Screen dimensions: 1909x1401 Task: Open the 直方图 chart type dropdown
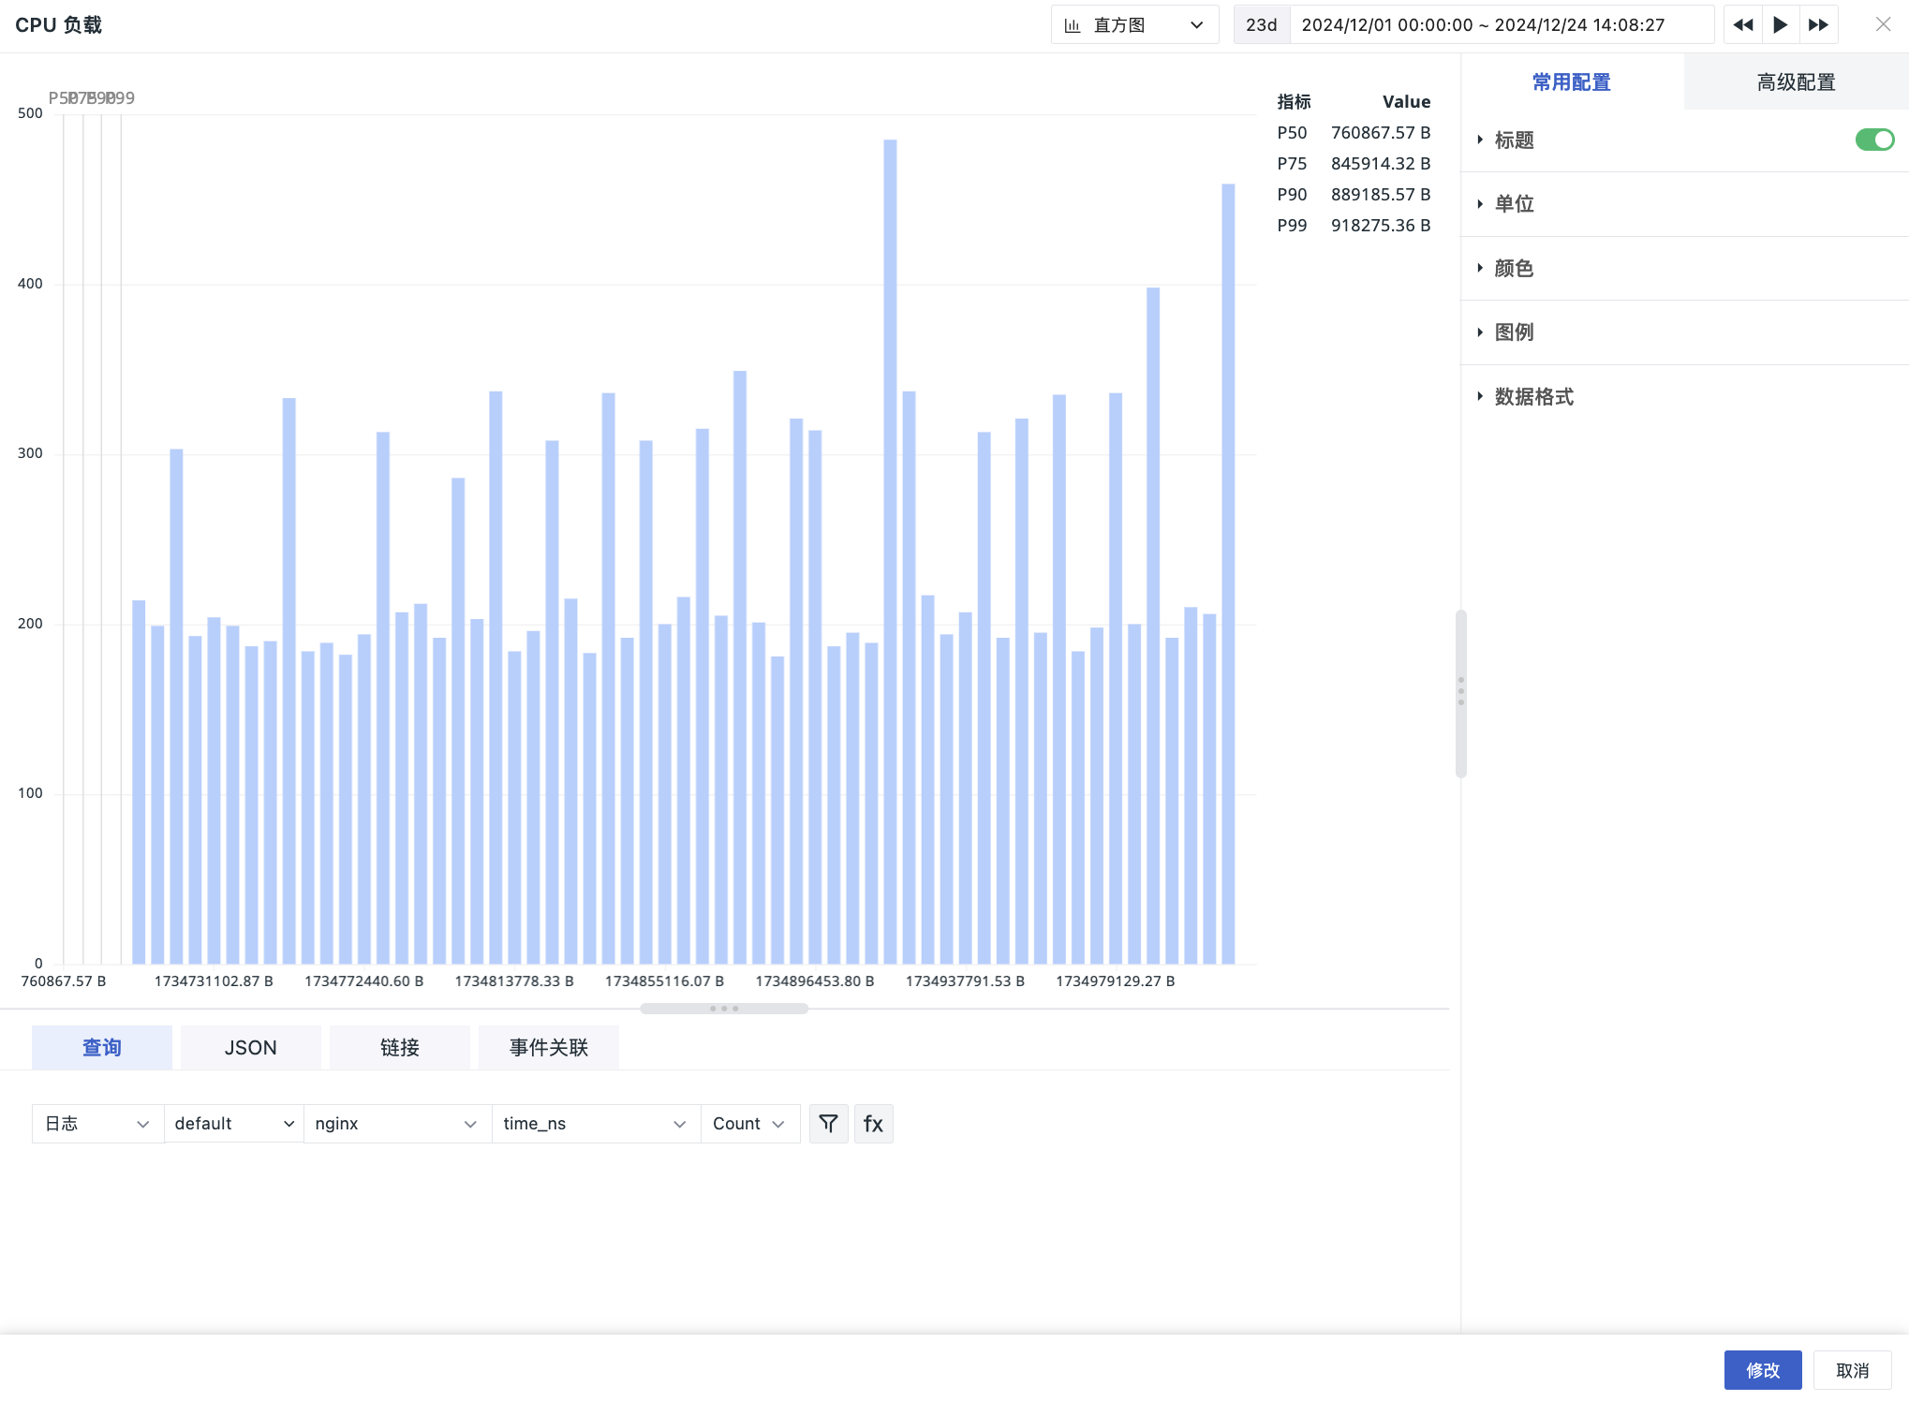tap(1134, 25)
